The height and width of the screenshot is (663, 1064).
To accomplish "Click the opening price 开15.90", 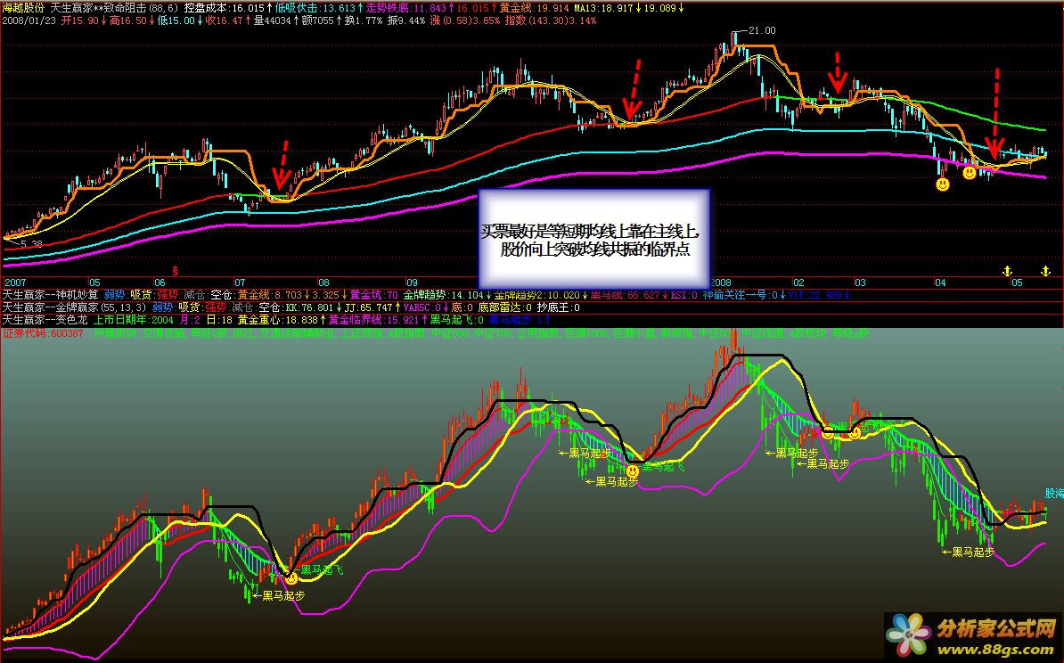I will 79,20.
